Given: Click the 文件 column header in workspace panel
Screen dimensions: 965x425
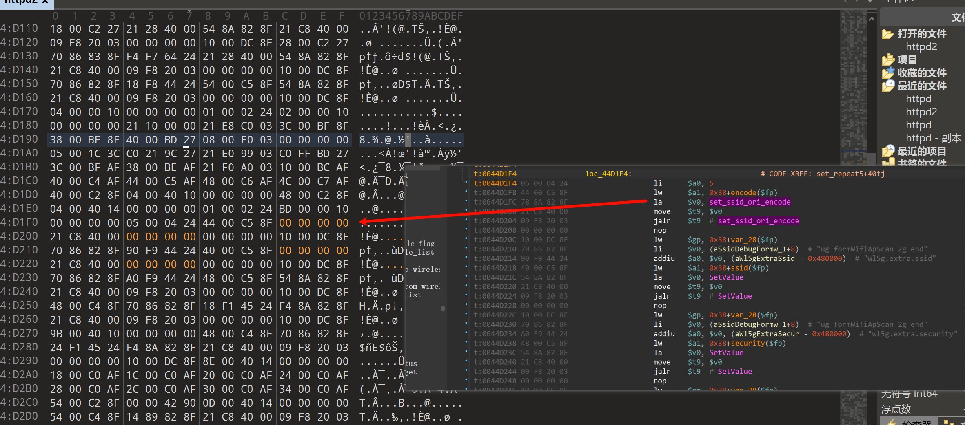Looking at the screenshot, I should tap(958, 18).
